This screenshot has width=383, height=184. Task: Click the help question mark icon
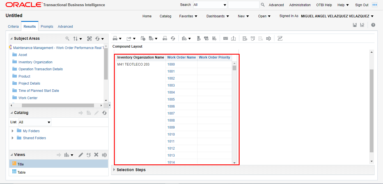coord(373,25)
